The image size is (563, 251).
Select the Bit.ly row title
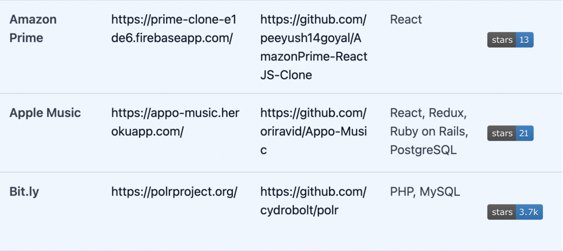24,192
